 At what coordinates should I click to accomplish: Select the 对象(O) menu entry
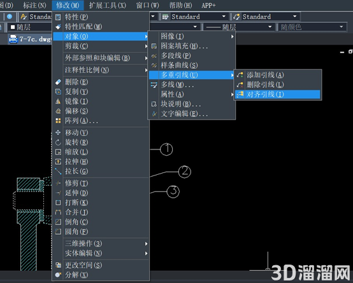click(x=101, y=36)
